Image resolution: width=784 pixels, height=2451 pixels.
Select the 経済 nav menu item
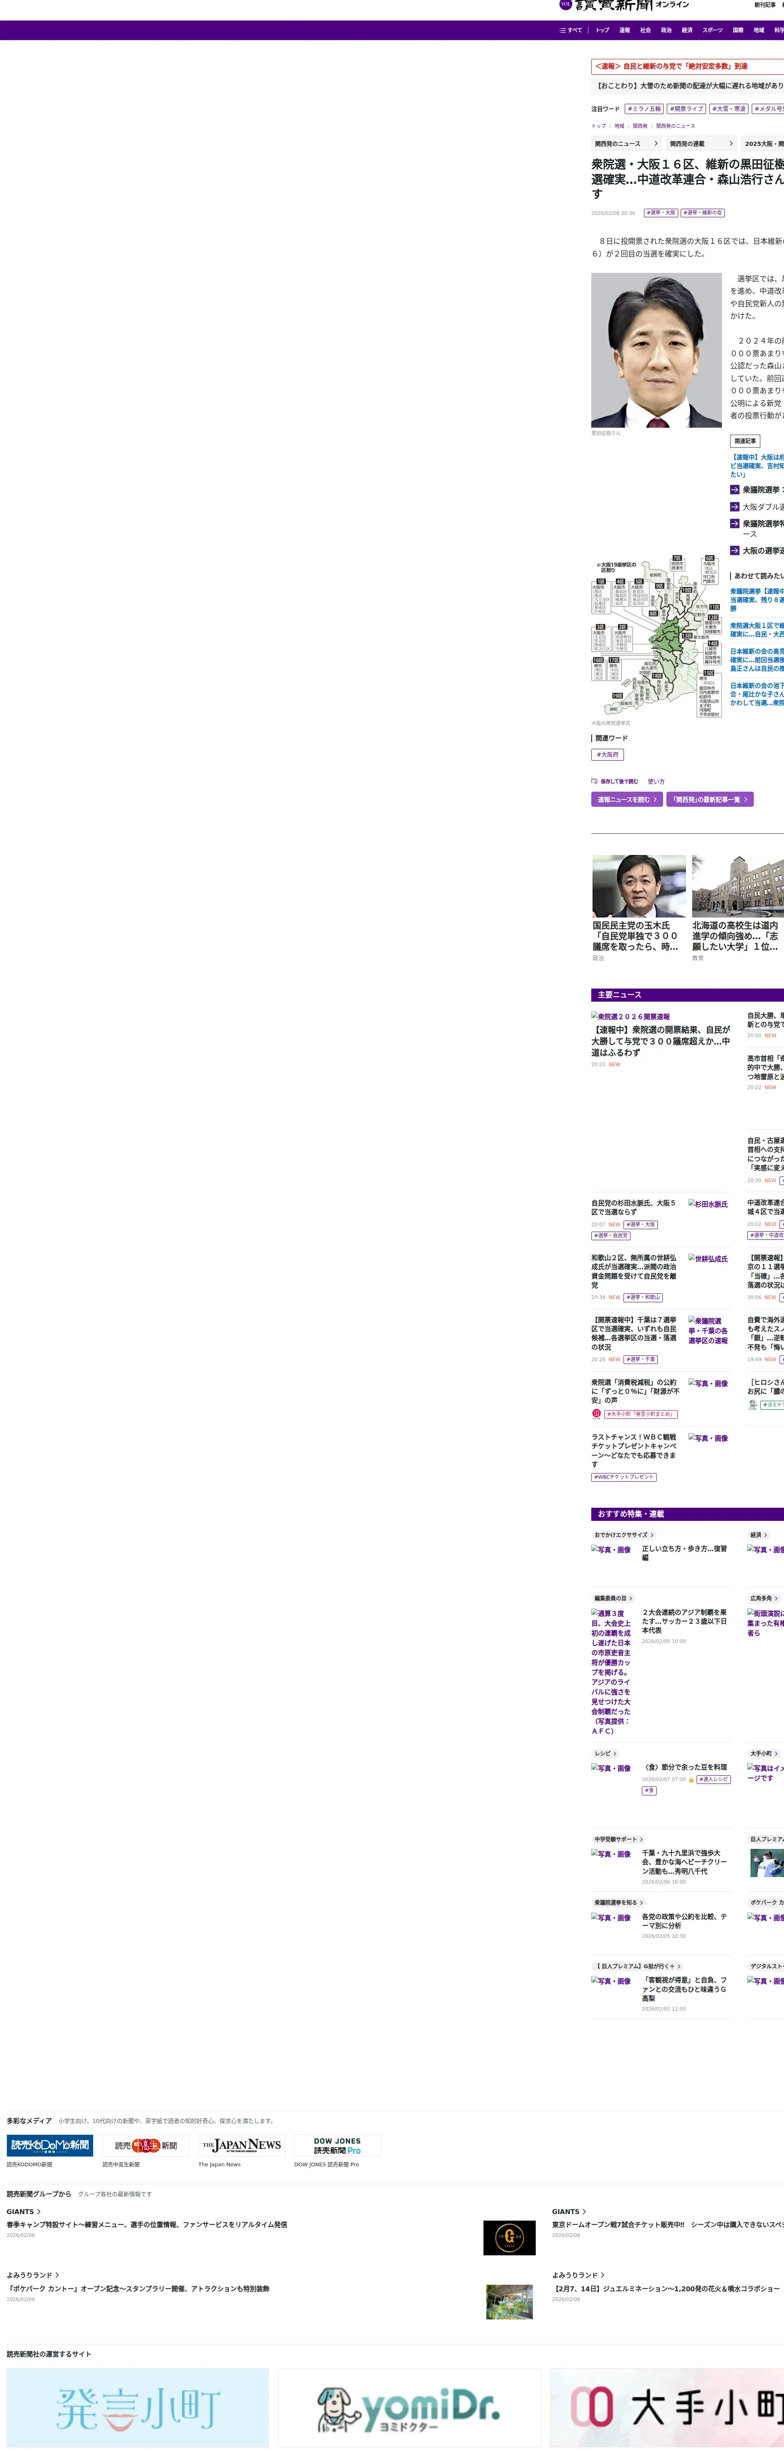click(x=687, y=31)
